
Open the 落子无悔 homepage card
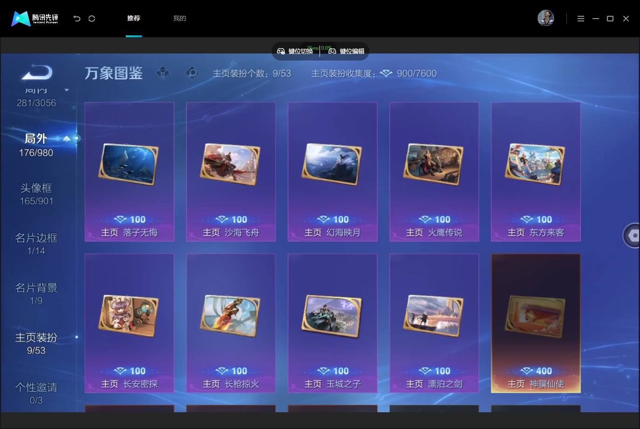(x=129, y=172)
